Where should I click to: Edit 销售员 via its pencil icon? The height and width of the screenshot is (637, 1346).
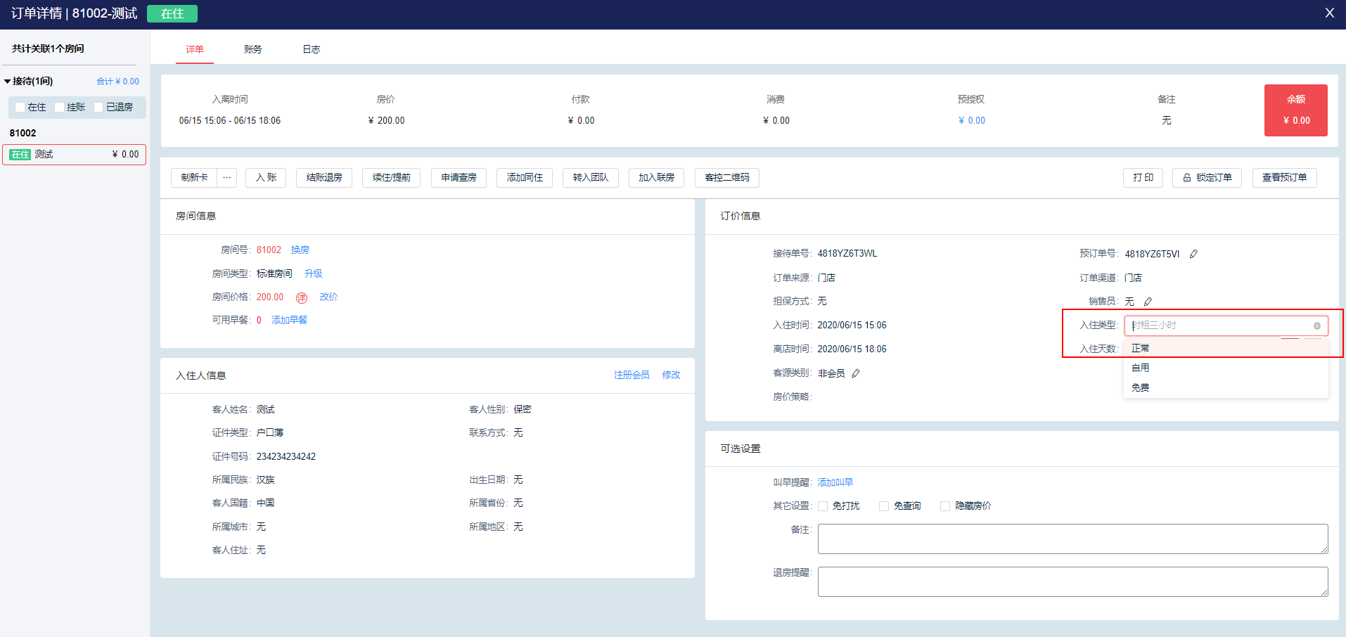click(x=1148, y=302)
